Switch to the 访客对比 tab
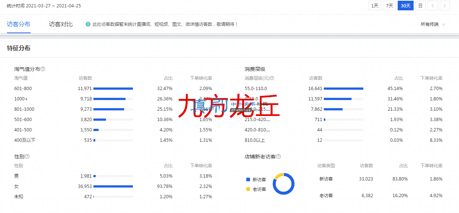459x213 pixels. click(x=61, y=24)
